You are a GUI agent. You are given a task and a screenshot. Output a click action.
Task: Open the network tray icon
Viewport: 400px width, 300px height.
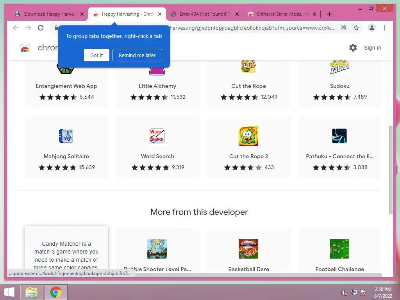point(354,293)
